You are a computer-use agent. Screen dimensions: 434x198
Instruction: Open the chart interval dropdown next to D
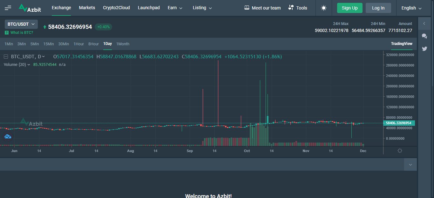point(44,57)
